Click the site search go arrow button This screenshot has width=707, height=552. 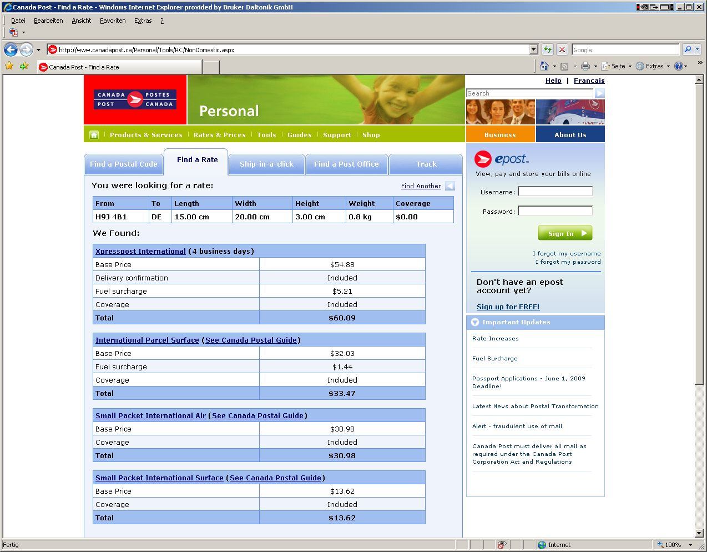pyautogui.click(x=600, y=93)
